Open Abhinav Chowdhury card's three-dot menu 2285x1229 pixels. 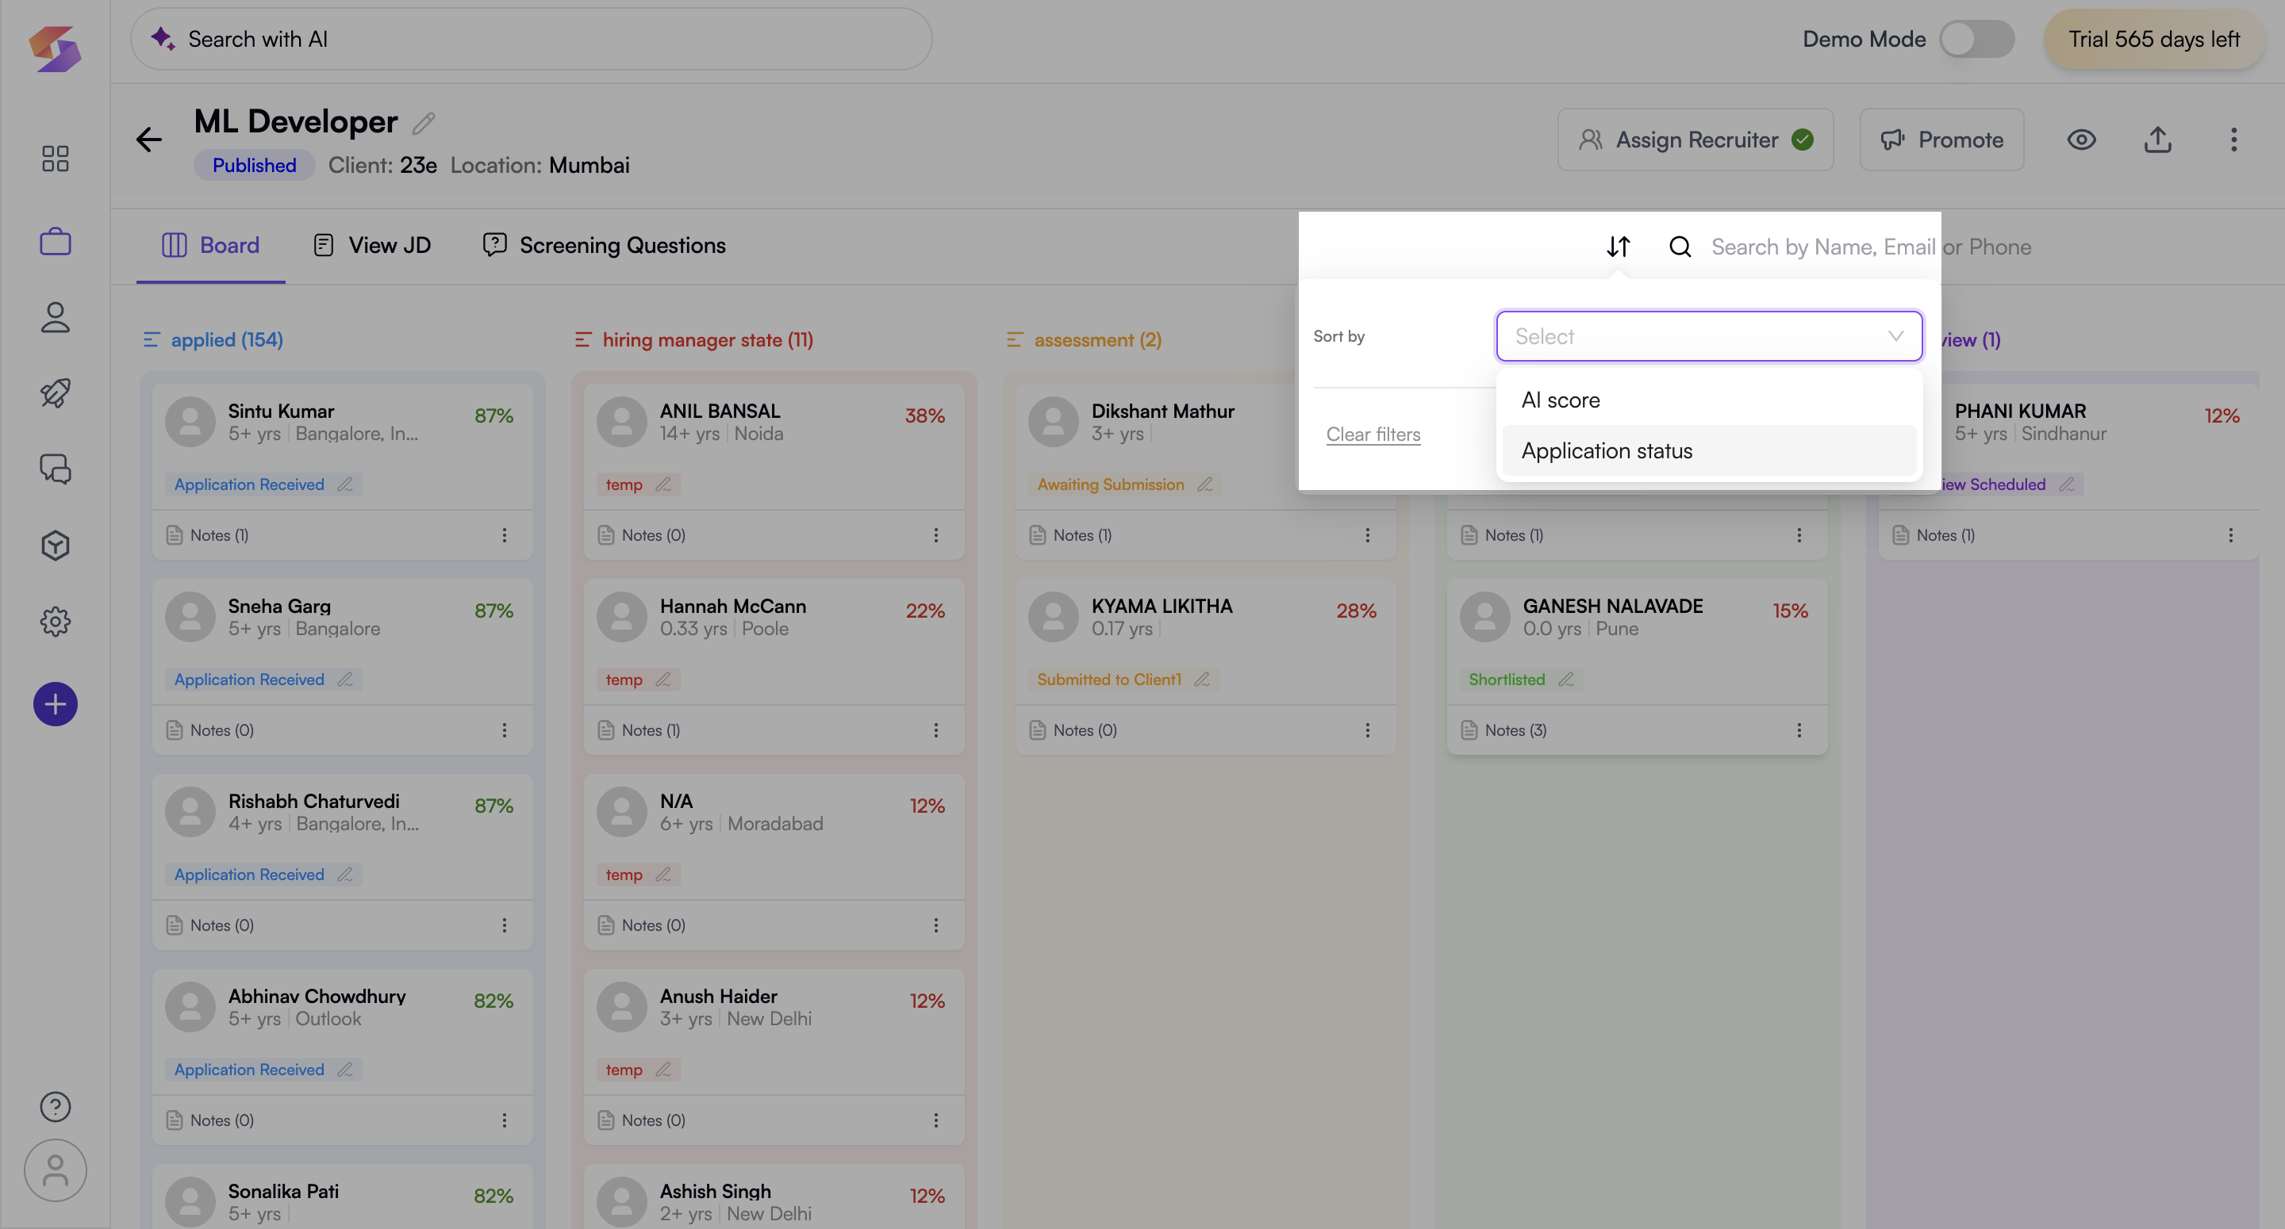tap(504, 1120)
